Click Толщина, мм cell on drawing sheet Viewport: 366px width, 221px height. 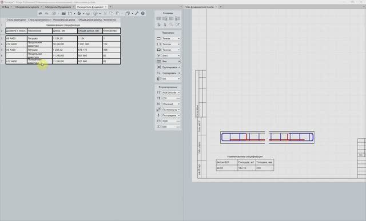(265, 162)
